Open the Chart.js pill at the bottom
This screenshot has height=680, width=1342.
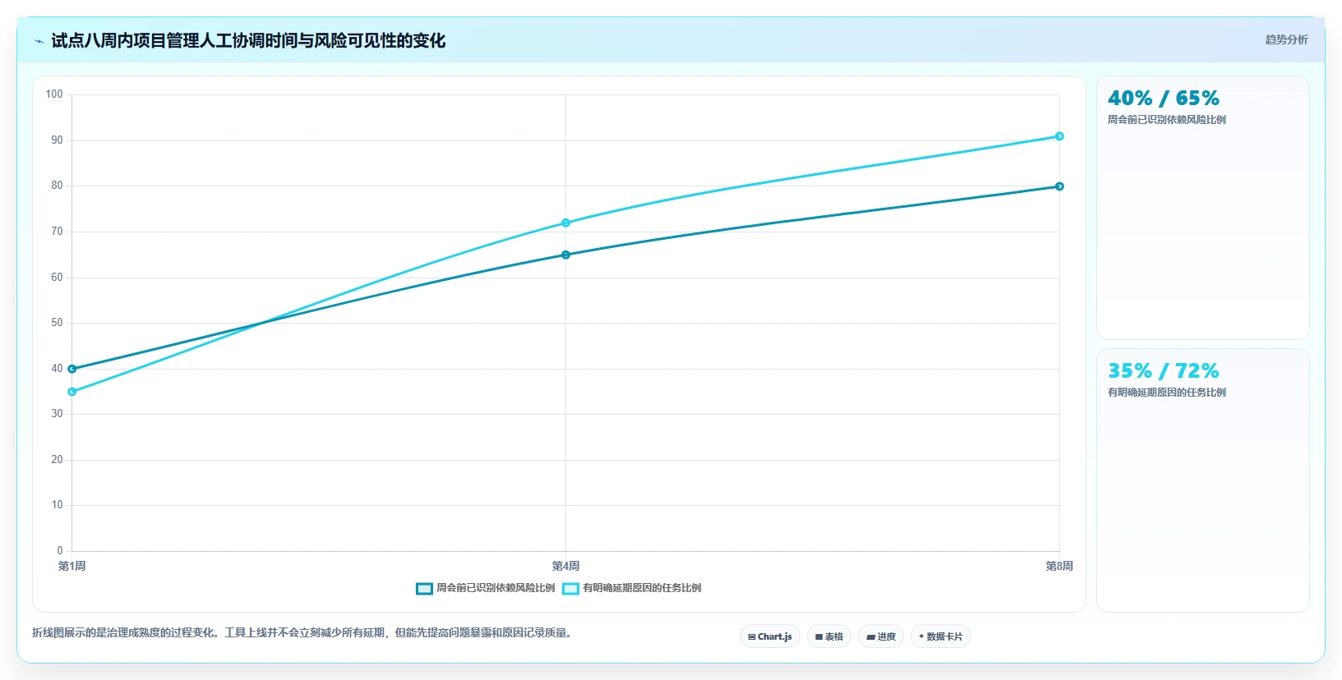coord(770,636)
